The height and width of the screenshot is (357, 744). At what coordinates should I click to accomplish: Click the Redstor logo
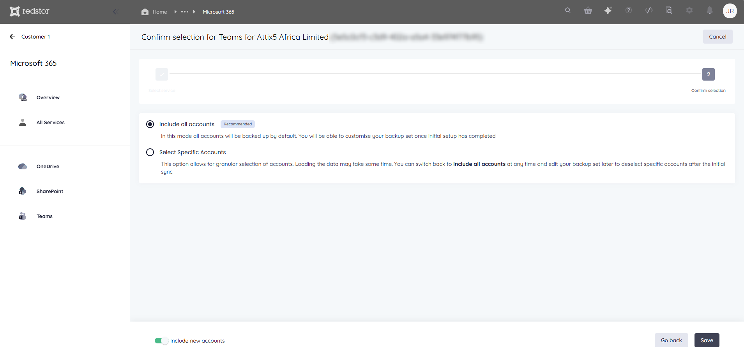(30, 11)
